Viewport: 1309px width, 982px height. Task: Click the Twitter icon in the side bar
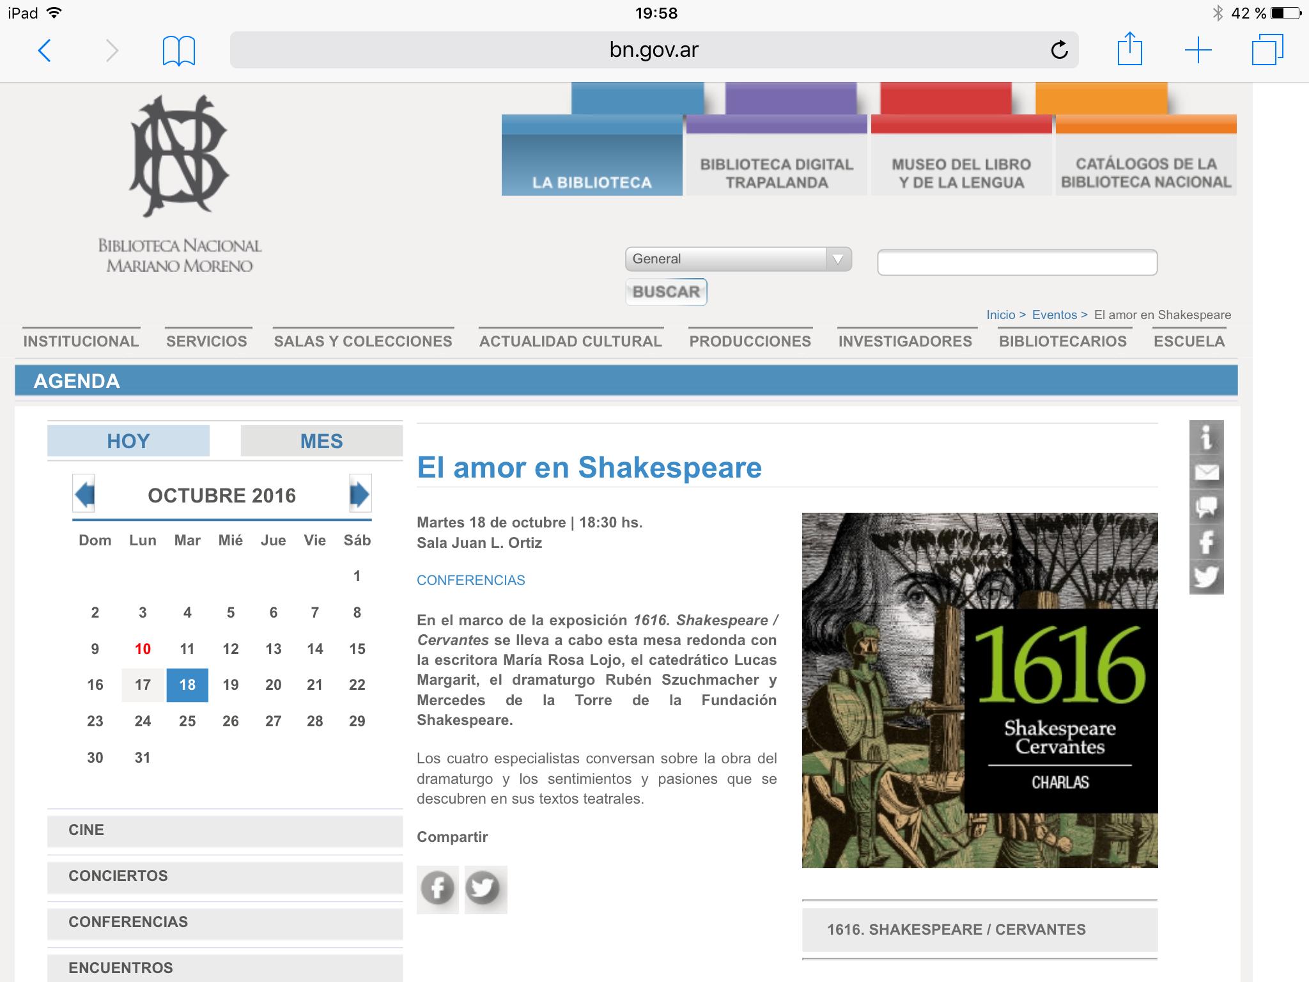tap(1206, 577)
